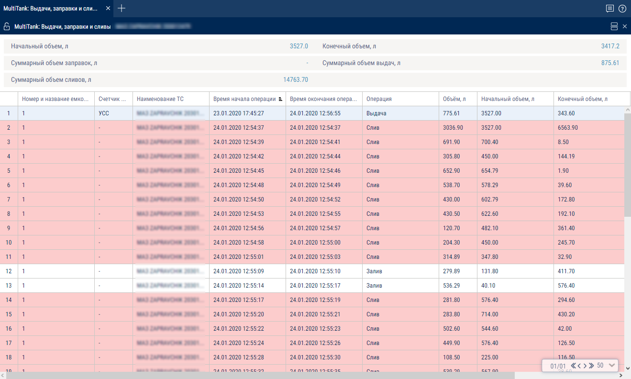Open the messages chat icon
The image size is (631, 379).
610,9
